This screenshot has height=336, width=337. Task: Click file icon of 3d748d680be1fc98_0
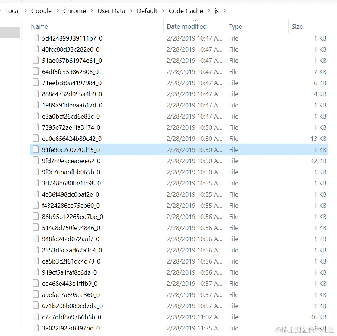[36, 183]
